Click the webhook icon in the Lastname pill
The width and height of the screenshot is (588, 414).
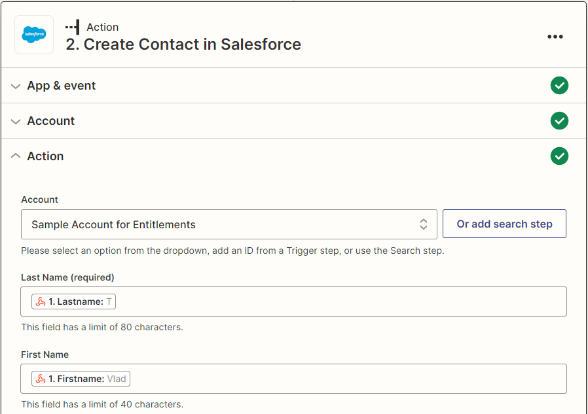pyautogui.click(x=41, y=302)
